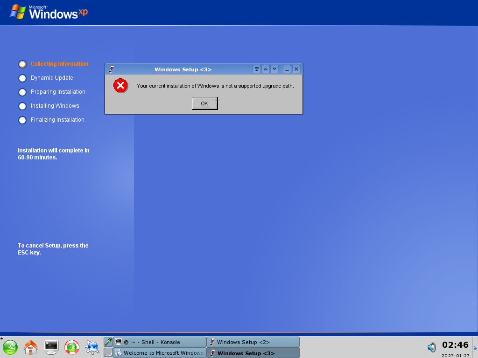Launch the Konqueror web browser icon

(x=92, y=347)
